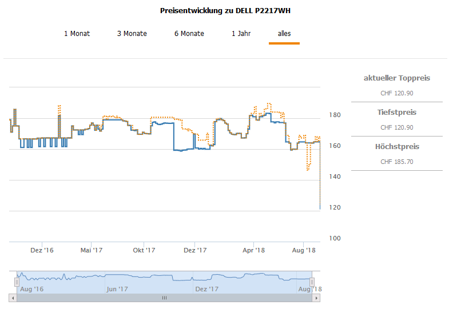The width and height of the screenshot is (449, 309).
Task: Click the horizontal scrollbar thumb grip
Action: pos(164,298)
